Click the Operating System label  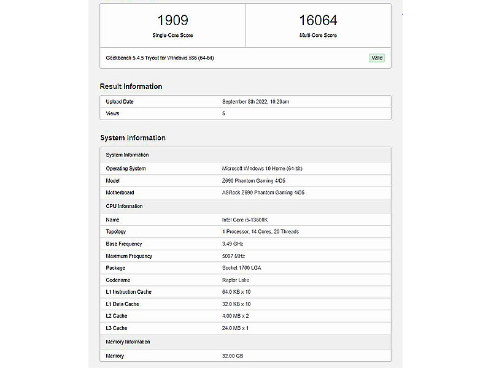click(126, 168)
